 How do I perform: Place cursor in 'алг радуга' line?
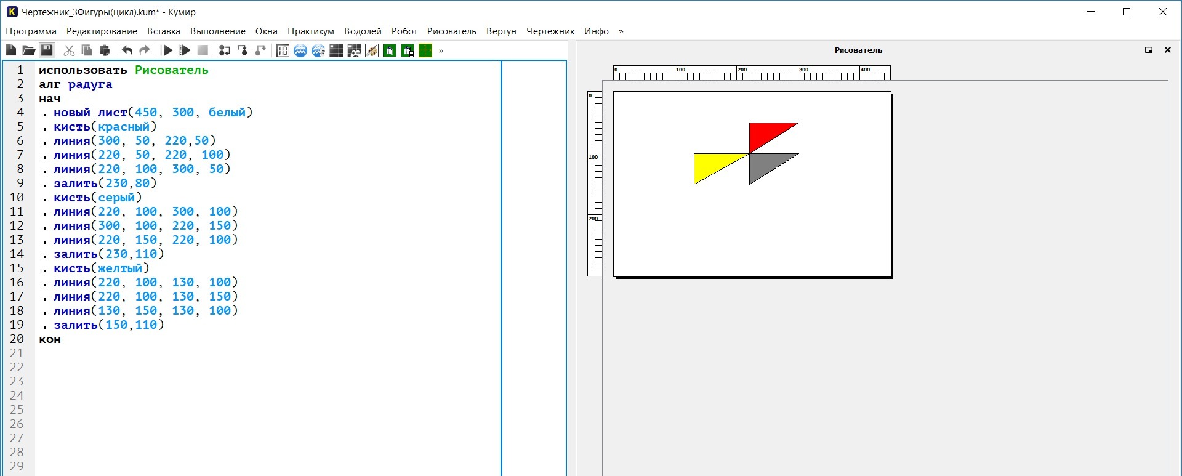[76, 84]
